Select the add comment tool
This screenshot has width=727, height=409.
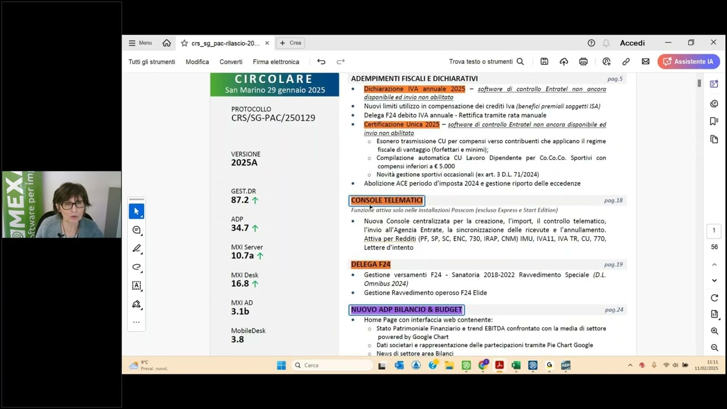[x=136, y=230]
